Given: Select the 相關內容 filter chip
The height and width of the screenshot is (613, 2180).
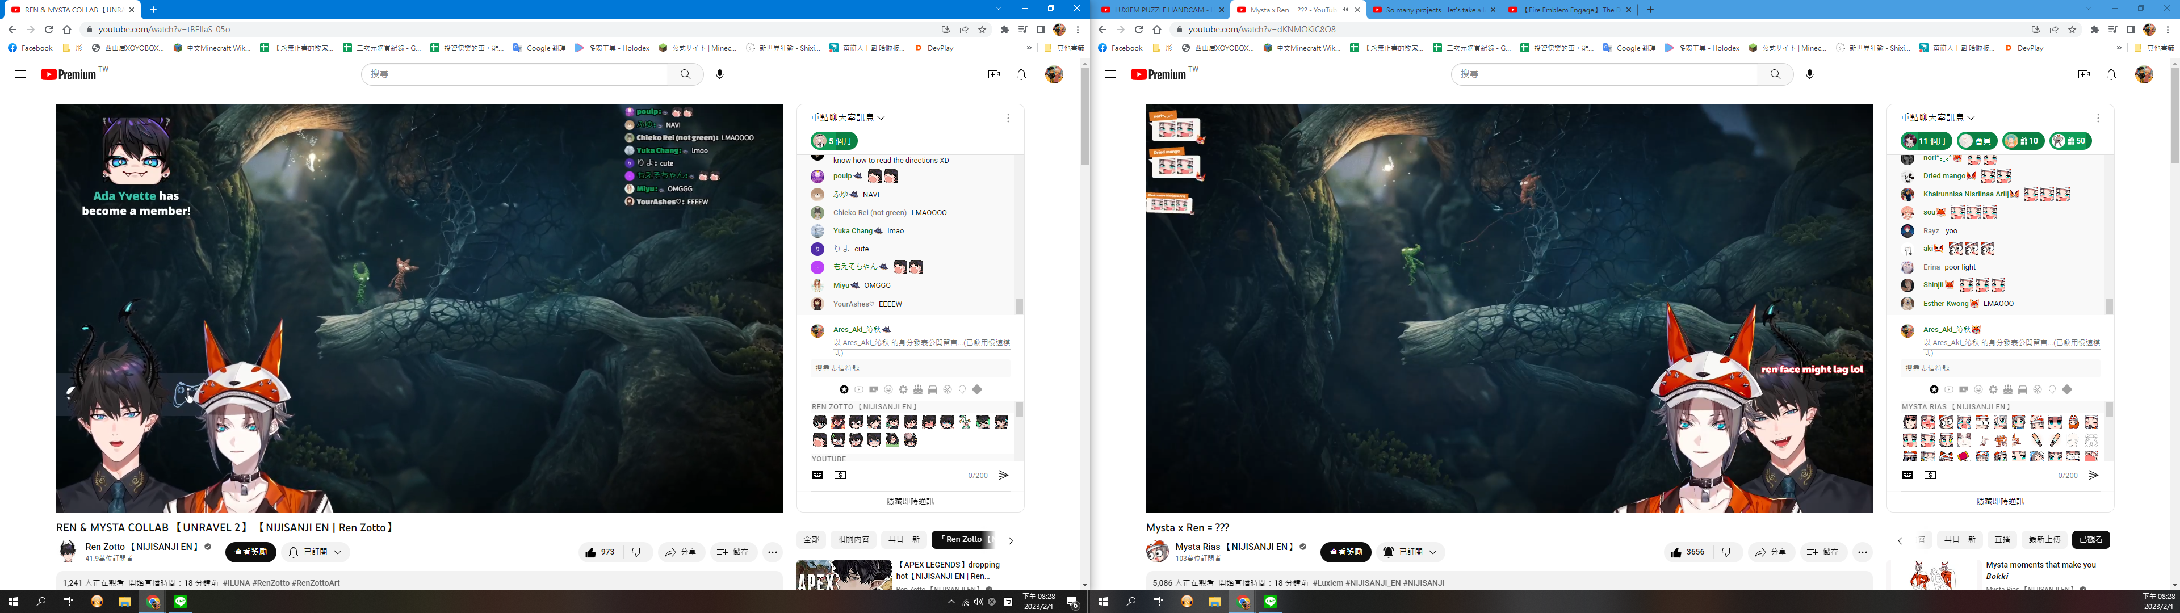Looking at the screenshot, I should (x=853, y=539).
